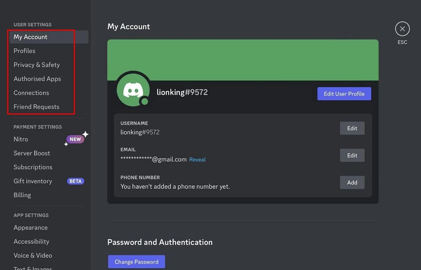Click the NEW badge beside Nitro
Image resolution: width=421 pixels, height=270 pixels.
[x=75, y=139]
